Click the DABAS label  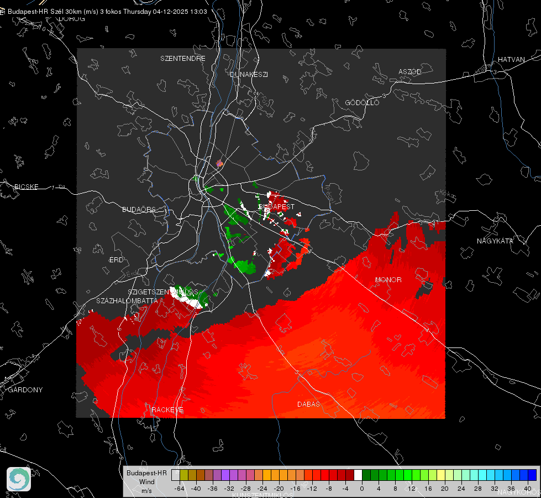[308, 404]
